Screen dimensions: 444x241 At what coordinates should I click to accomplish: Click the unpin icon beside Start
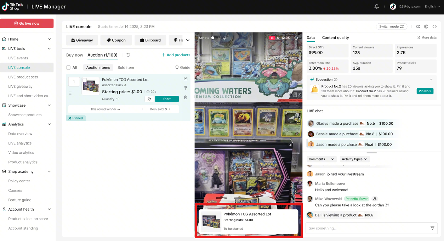[x=149, y=99]
